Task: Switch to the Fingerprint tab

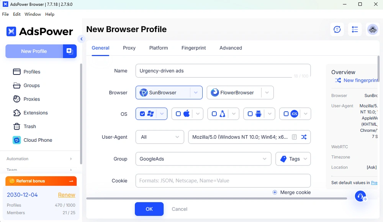Action: click(193, 48)
